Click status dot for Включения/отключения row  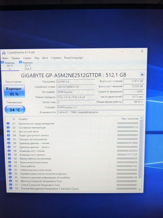click(10, 162)
